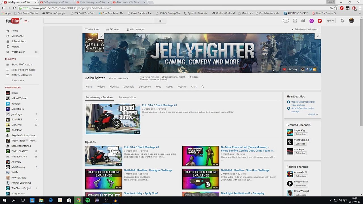Open the analytics bar chart icon in header
The width and height of the screenshot is (363, 204).
pyautogui.click(x=303, y=21)
